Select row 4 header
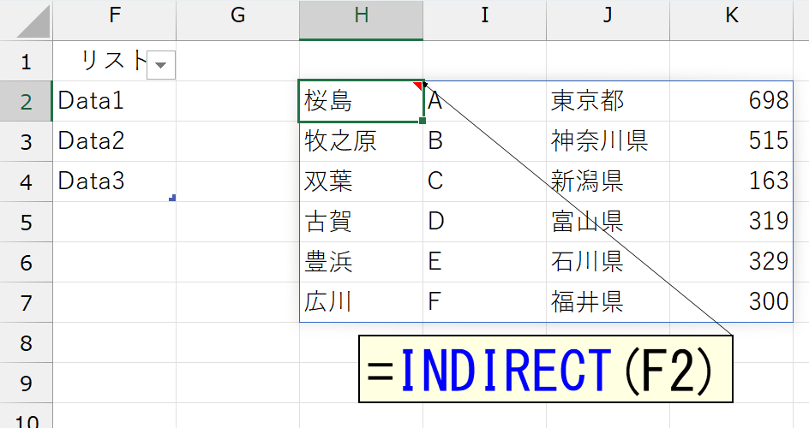The image size is (809, 428). point(26,181)
